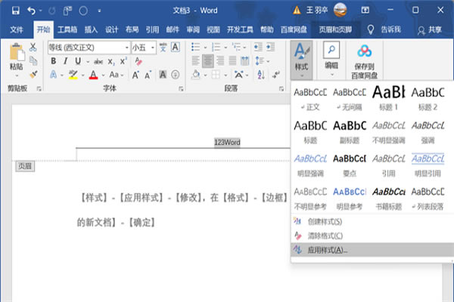Open the 段落 dialog launcher

coord(281,89)
